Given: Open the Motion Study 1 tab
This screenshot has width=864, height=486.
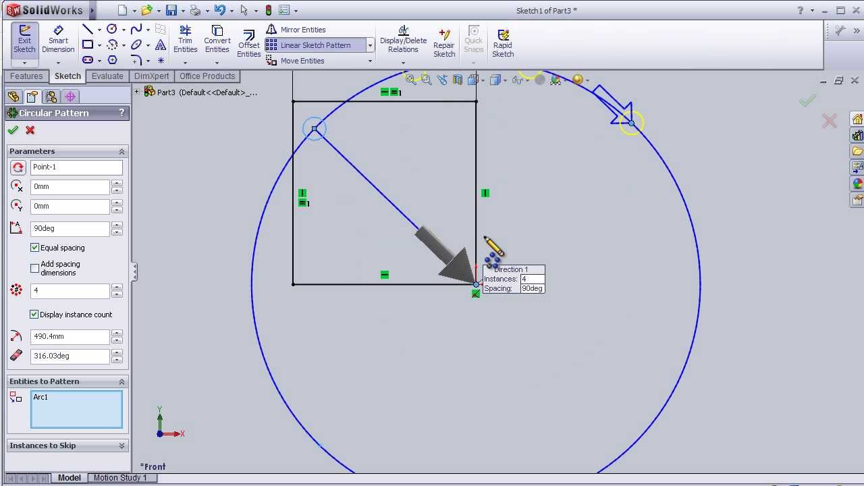Looking at the screenshot, I should click(x=119, y=478).
